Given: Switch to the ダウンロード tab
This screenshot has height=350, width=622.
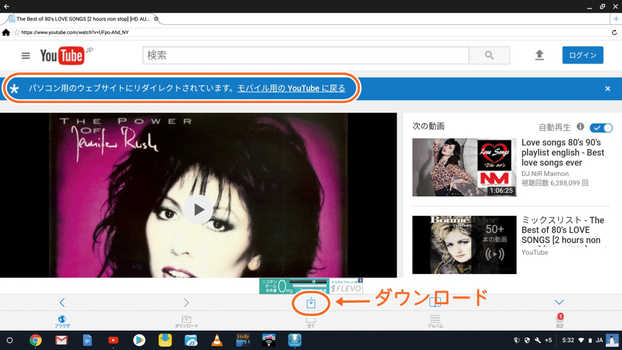Looking at the screenshot, I should click(187, 321).
